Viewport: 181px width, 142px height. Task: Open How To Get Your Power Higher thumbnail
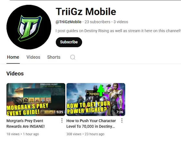point(96,99)
